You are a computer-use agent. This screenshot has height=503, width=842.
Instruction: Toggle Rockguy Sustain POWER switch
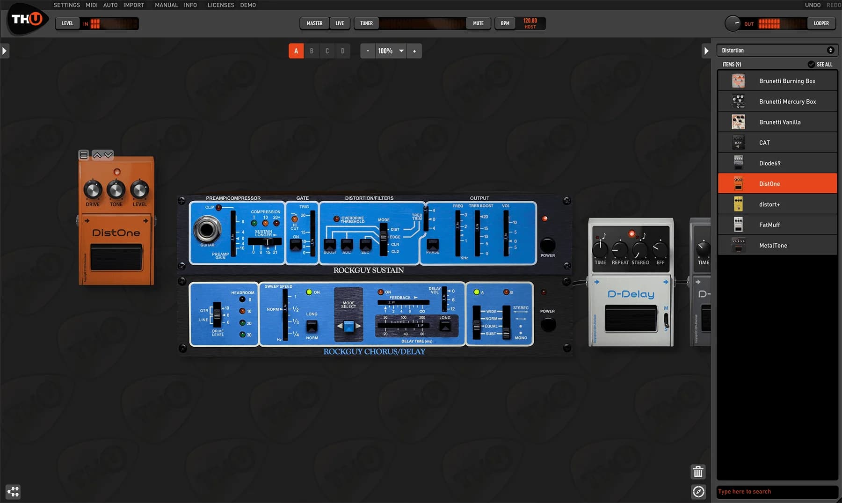[x=547, y=245]
